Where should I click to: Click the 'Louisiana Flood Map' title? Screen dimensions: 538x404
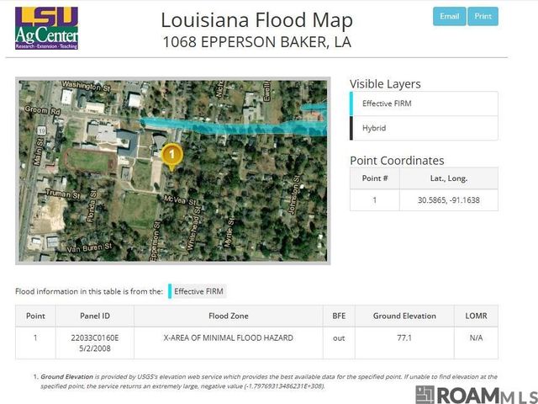(256, 20)
